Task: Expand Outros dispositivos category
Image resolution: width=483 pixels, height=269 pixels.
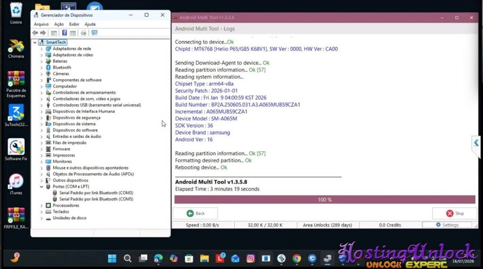Action: coord(42,180)
